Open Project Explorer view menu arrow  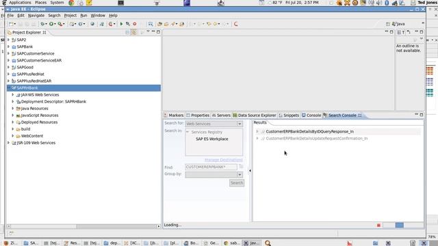148,31
